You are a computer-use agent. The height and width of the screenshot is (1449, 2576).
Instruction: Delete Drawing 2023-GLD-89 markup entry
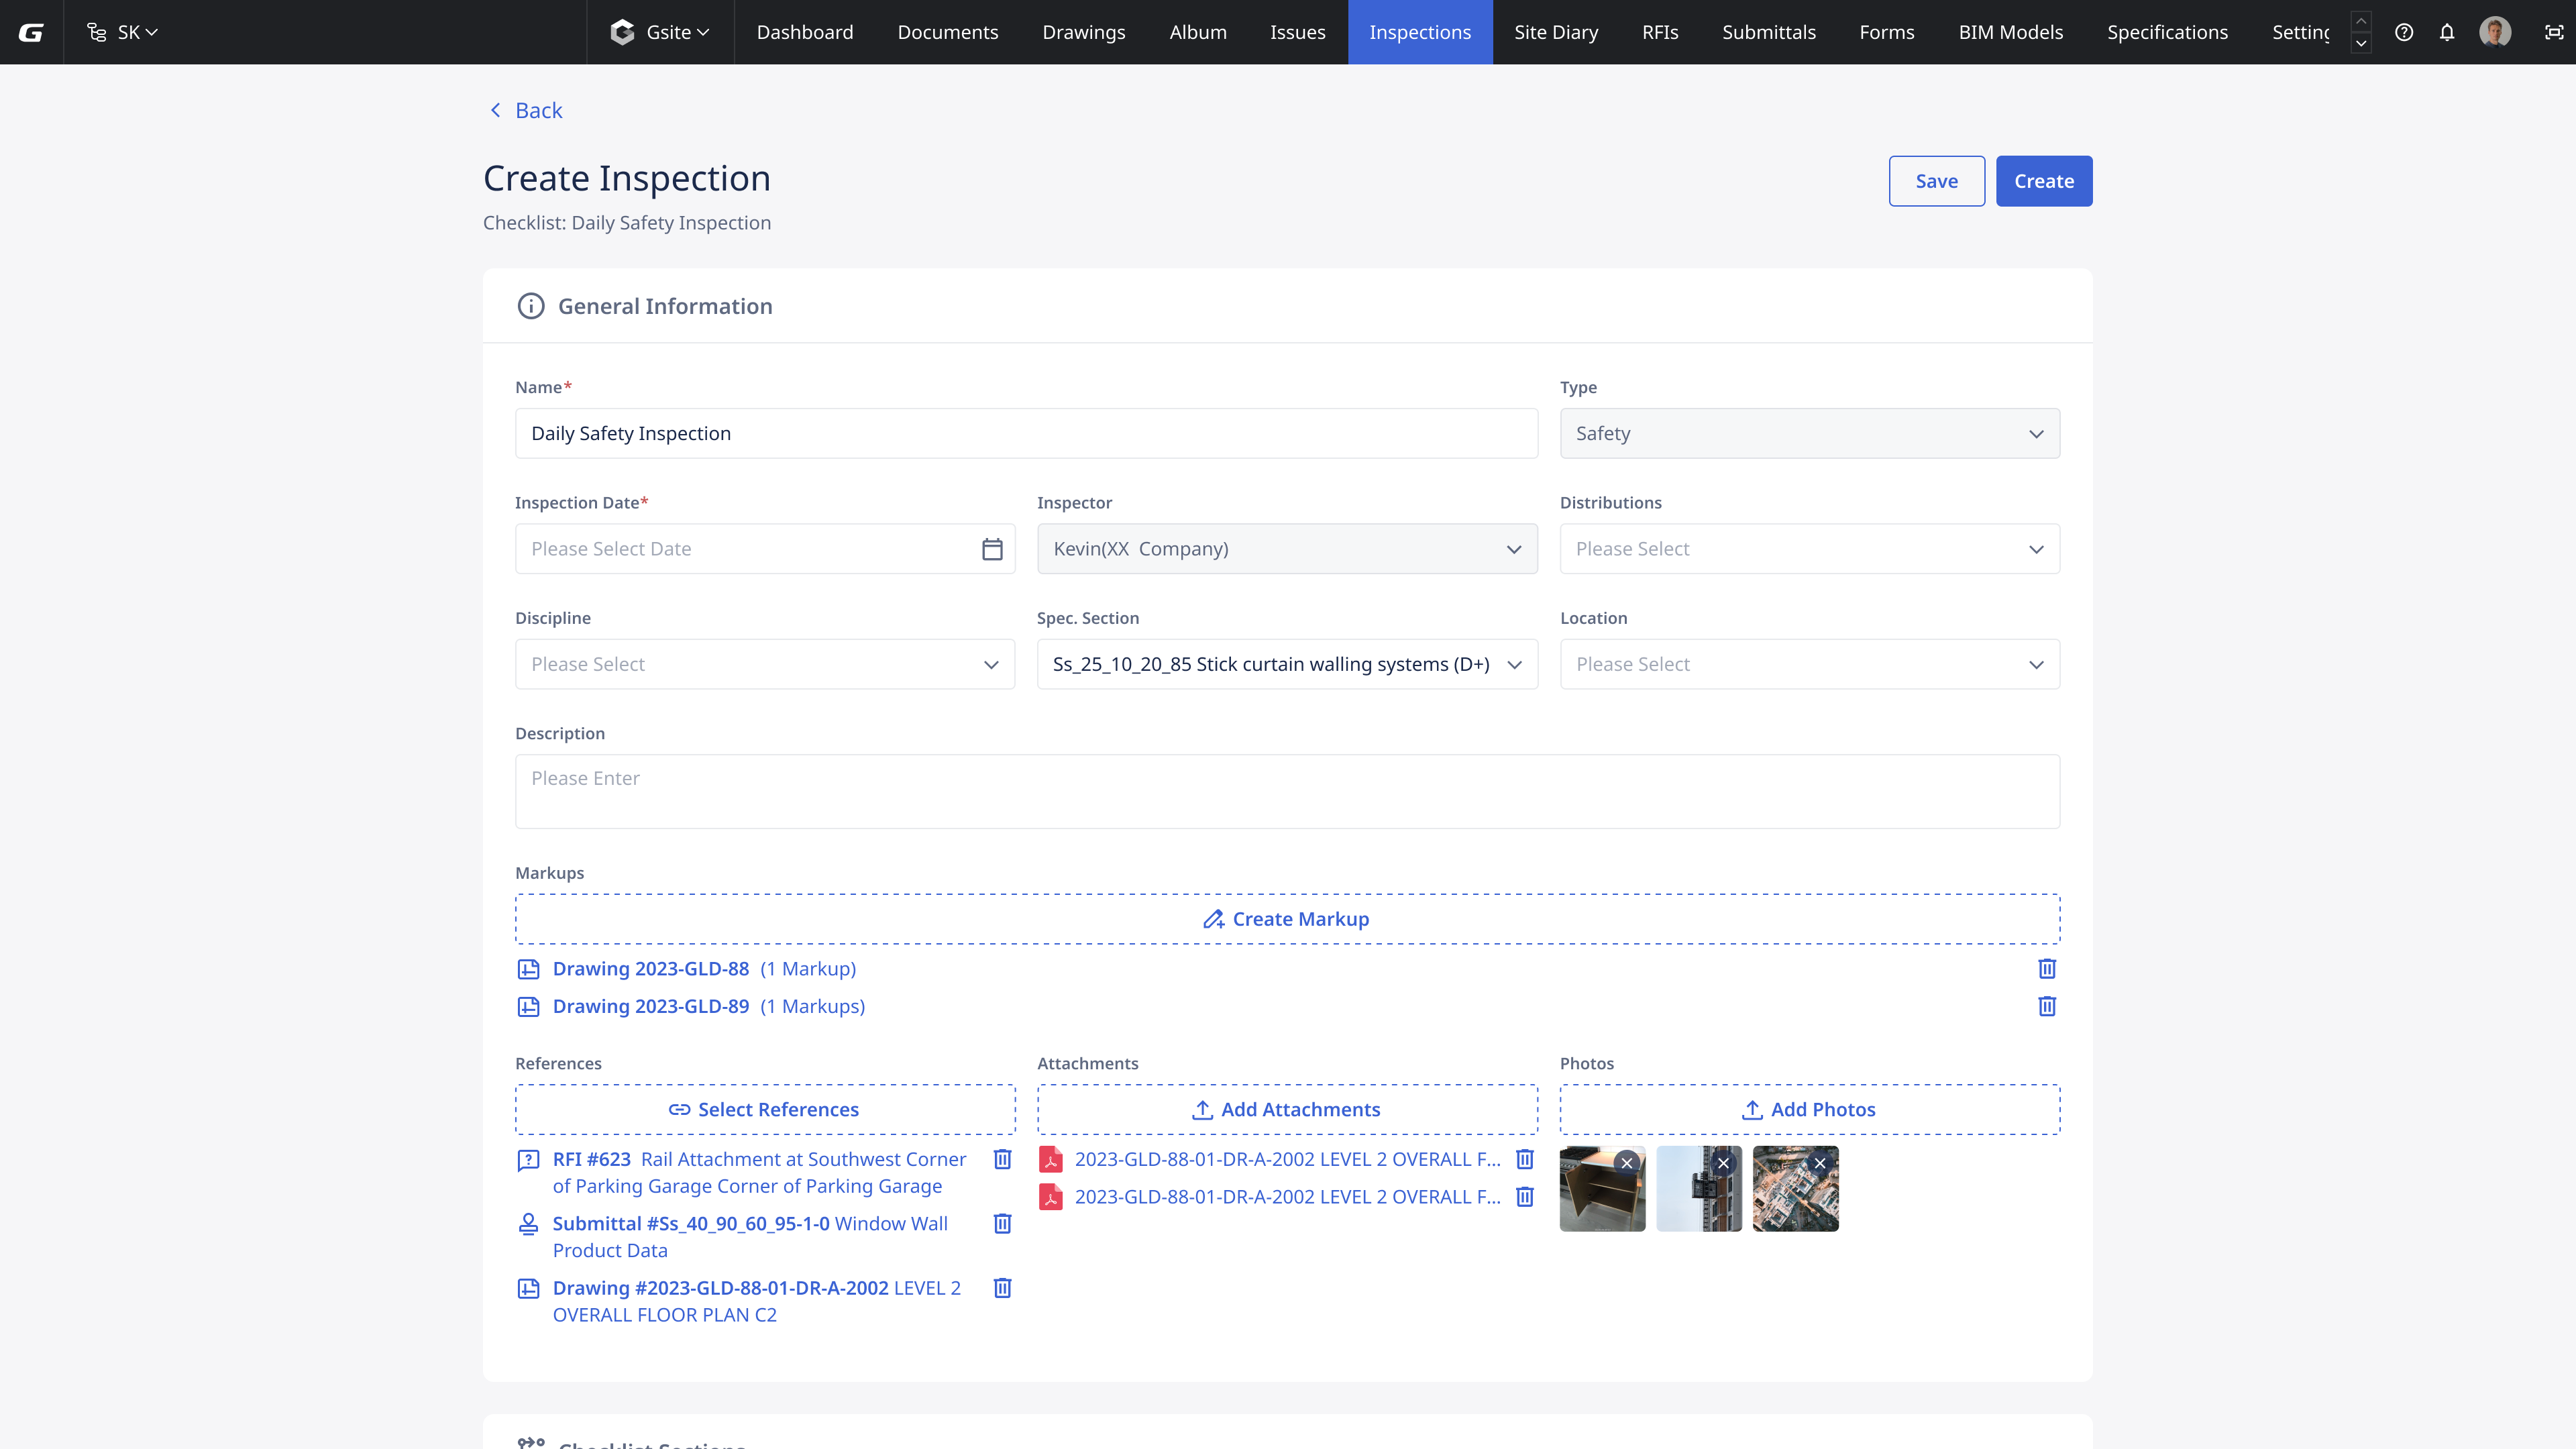point(2046,1006)
